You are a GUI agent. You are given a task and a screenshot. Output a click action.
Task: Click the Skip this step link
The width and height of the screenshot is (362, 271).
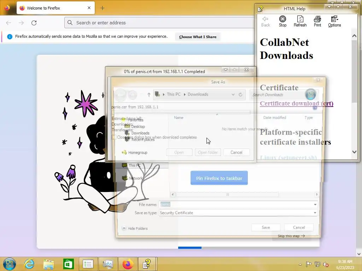pyautogui.click(x=291, y=236)
